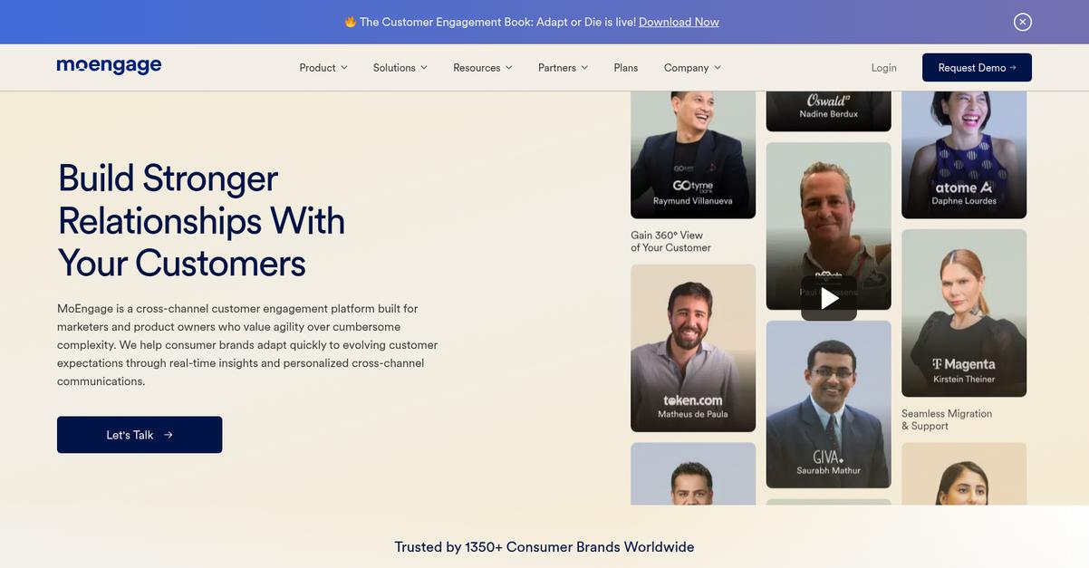Click the fire emoji in the banner
This screenshot has height=568, width=1089.
click(350, 22)
